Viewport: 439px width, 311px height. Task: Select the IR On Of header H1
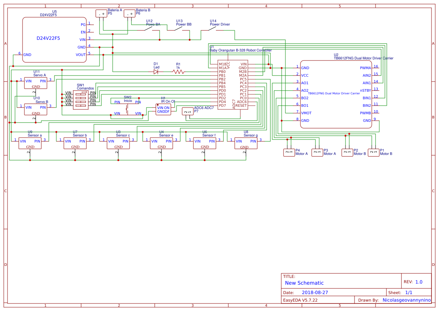[x=163, y=109]
